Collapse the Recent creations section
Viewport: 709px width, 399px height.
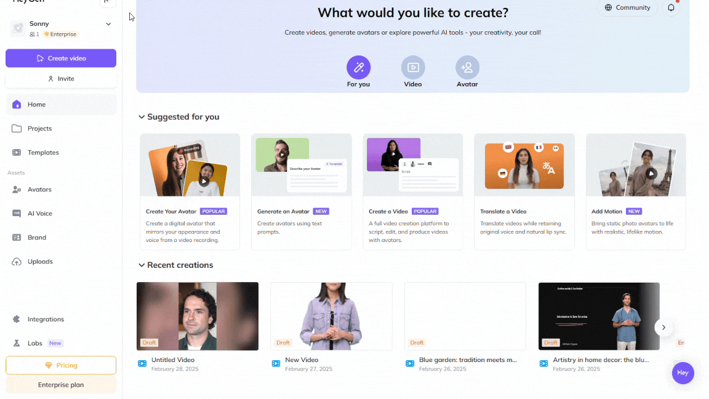(142, 265)
